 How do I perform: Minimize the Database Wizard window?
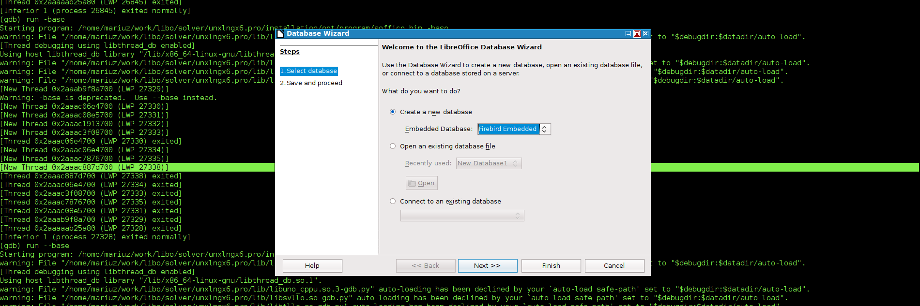pos(628,33)
